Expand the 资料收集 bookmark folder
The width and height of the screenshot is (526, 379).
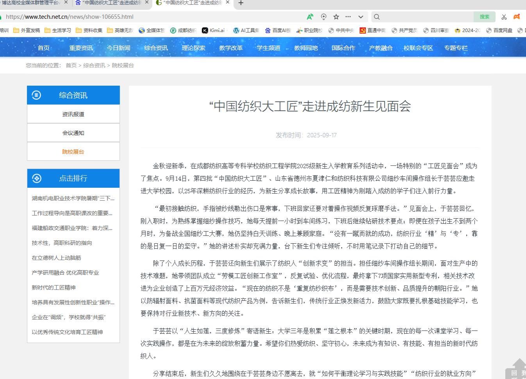coord(89,30)
